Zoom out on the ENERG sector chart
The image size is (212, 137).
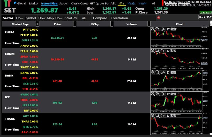(158, 29)
